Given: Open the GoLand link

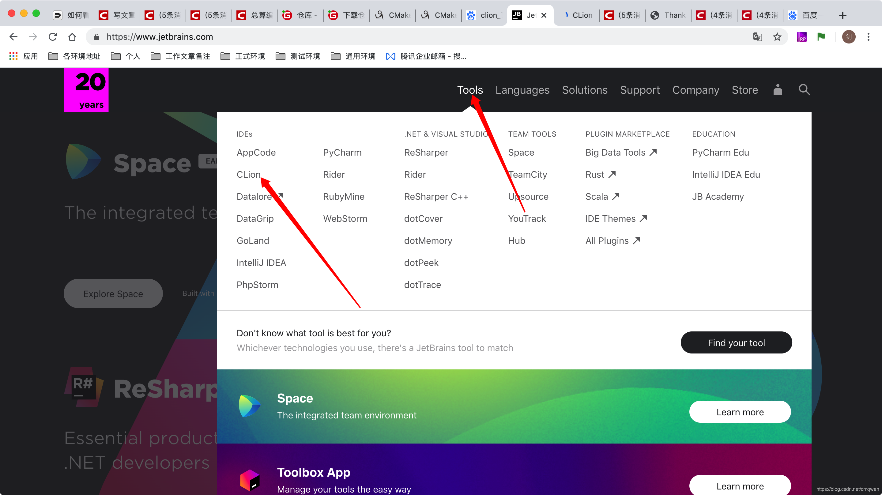Looking at the screenshot, I should tap(253, 240).
